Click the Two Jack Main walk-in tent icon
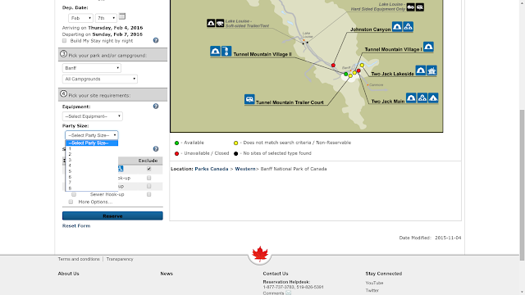 [x=433, y=98]
